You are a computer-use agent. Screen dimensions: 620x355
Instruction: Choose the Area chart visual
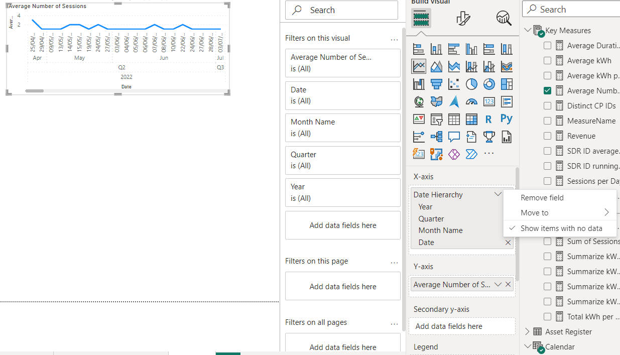tap(436, 66)
